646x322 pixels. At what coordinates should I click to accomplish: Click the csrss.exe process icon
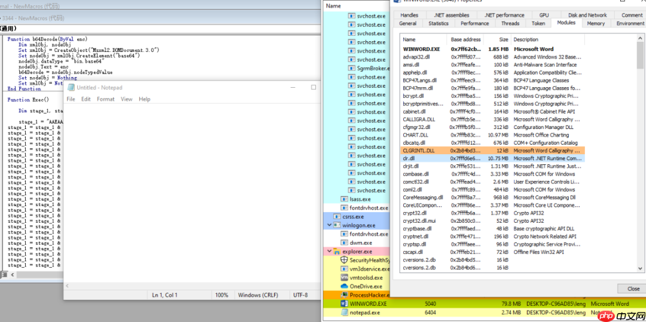(336, 217)
